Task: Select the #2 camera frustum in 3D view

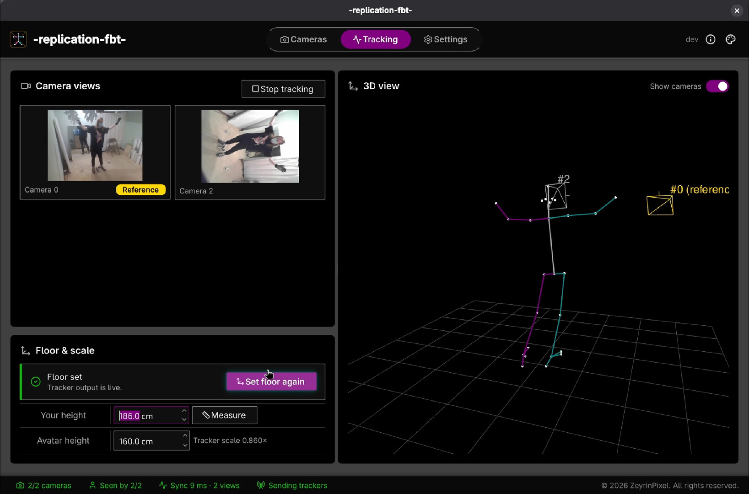Action: tap(556, 196)
